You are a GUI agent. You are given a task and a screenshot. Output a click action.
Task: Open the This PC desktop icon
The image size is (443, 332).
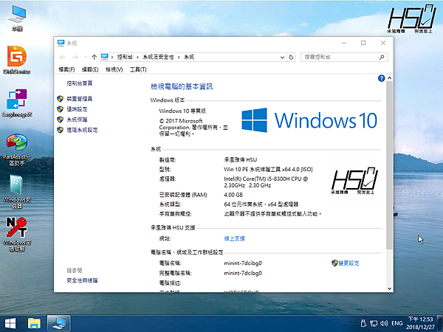tap(17, 17)
